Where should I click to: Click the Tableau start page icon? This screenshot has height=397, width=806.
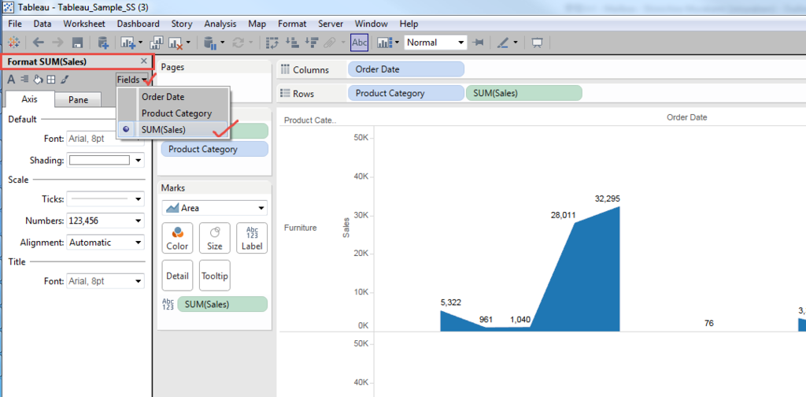pos(14,43)
